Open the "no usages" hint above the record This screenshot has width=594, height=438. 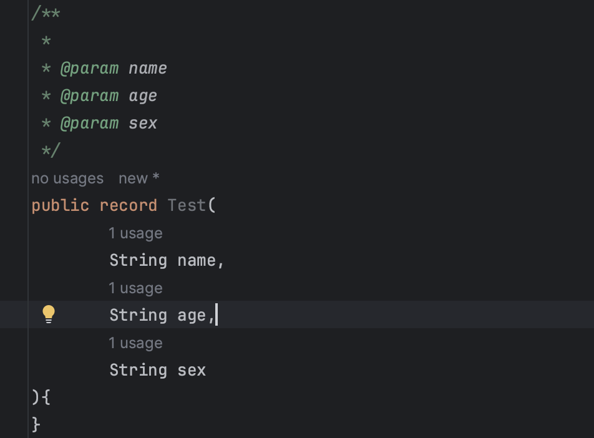click(67, 178)
